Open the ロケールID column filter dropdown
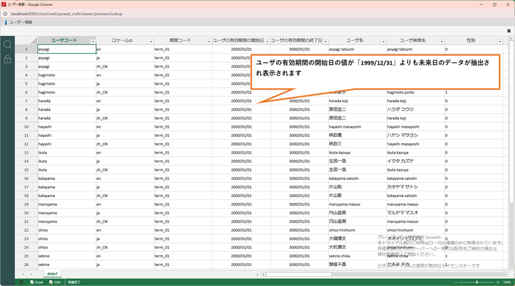 pos(151,42)
